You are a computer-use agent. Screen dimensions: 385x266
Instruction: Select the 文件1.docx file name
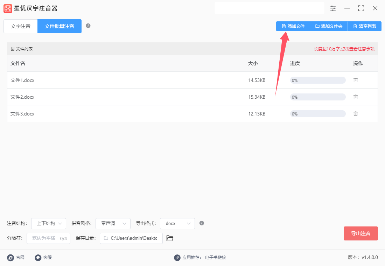(x=23, y=80)
